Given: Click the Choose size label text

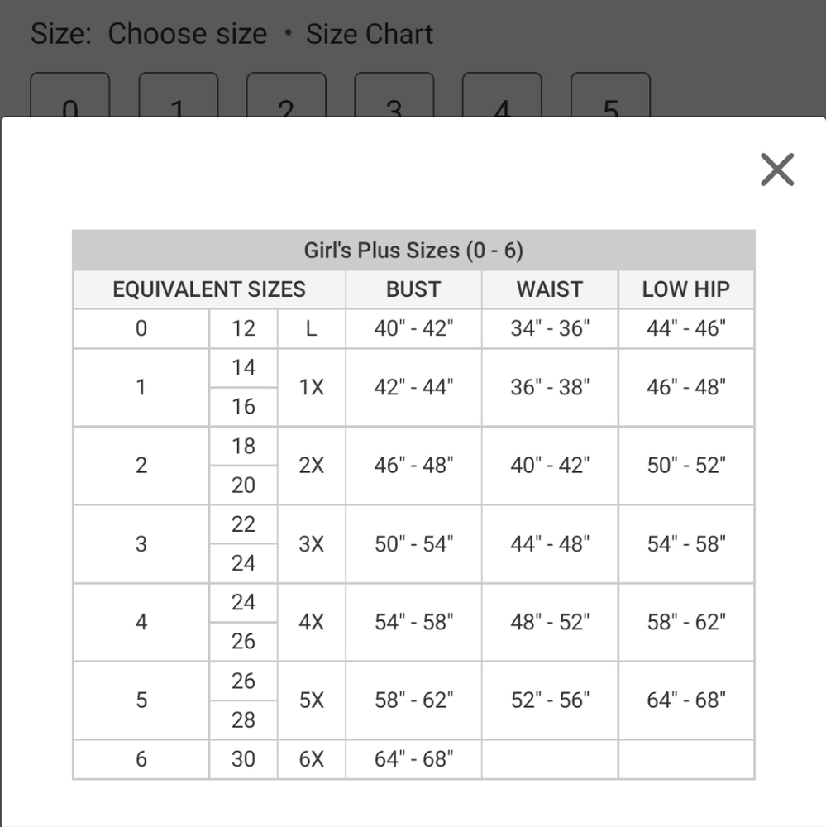Looking at the screenshot, I should click(x=187, y=34).
